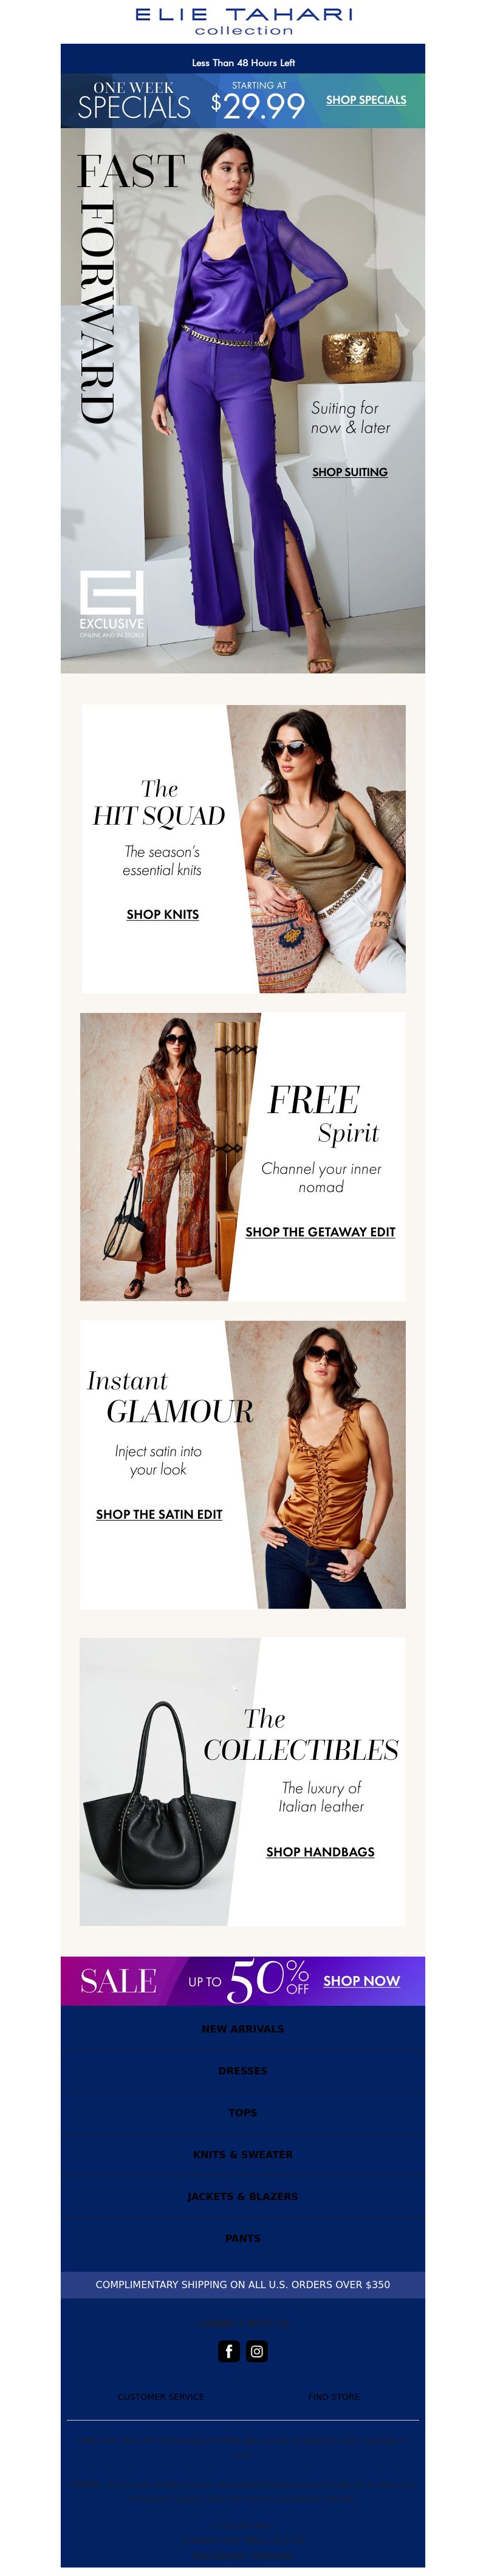Click the Elie Tahari Collection logo
This screenshot has width=486, height=2576.
(243, 20)
